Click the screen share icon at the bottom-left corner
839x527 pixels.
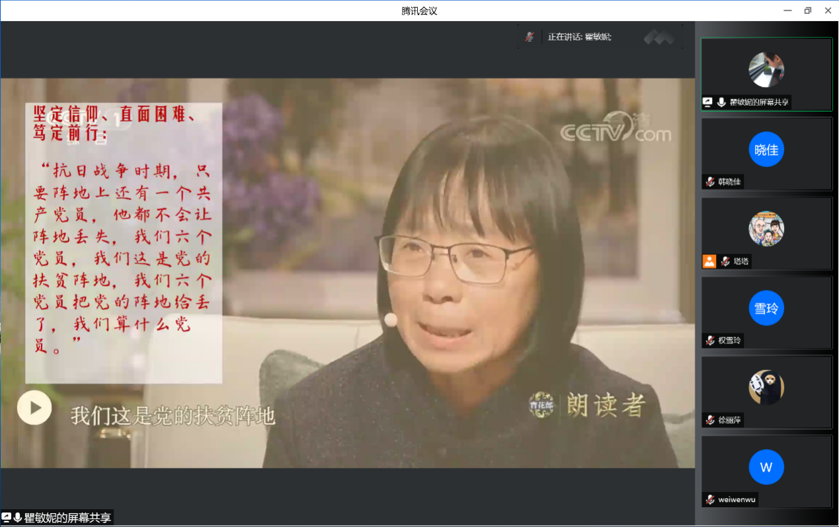(7, 518)
